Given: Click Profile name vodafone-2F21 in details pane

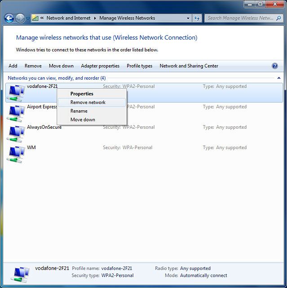Looking at the screenshot, I should pos(117,268).
